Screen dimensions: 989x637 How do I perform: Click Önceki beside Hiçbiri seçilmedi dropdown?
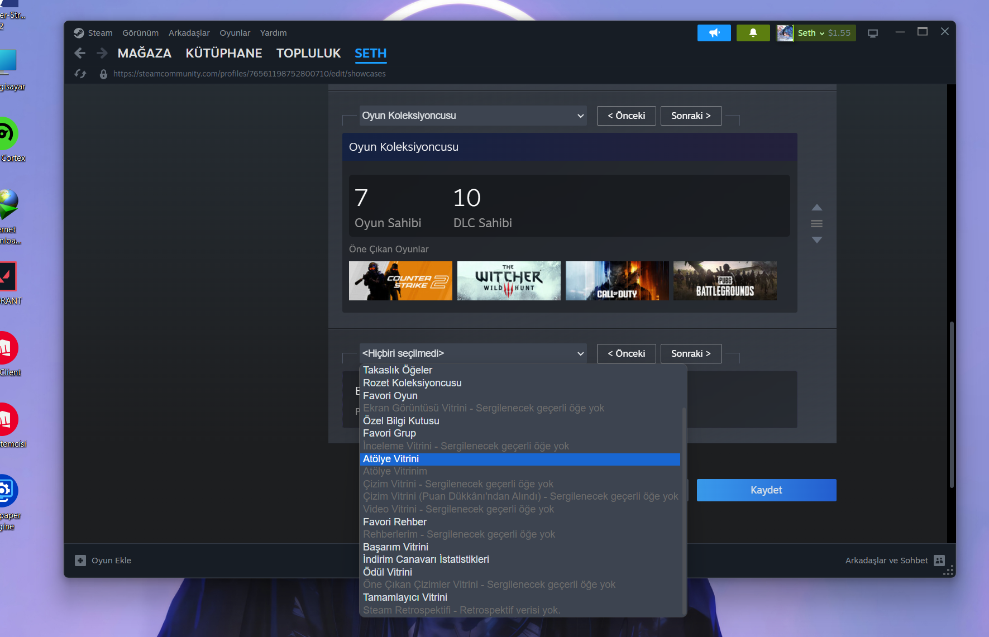click(627, 353)
